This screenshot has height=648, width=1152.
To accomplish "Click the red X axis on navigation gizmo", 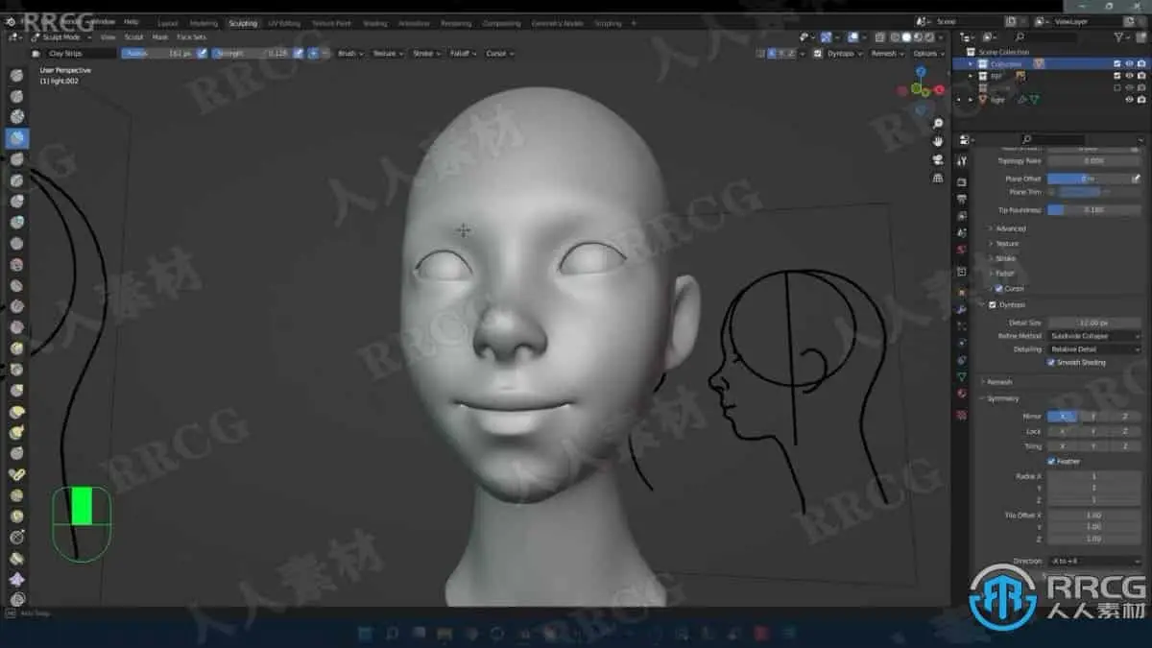I will tap(940, 89).
